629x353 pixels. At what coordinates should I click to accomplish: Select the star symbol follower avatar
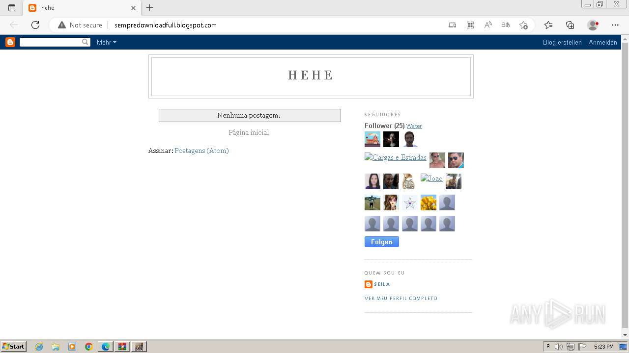410,202
